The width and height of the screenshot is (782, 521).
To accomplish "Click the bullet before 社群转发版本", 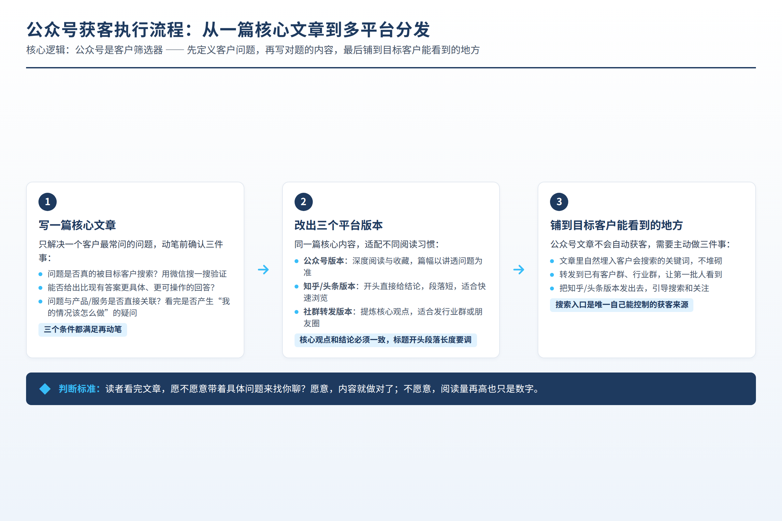I will tap(297, 312).
